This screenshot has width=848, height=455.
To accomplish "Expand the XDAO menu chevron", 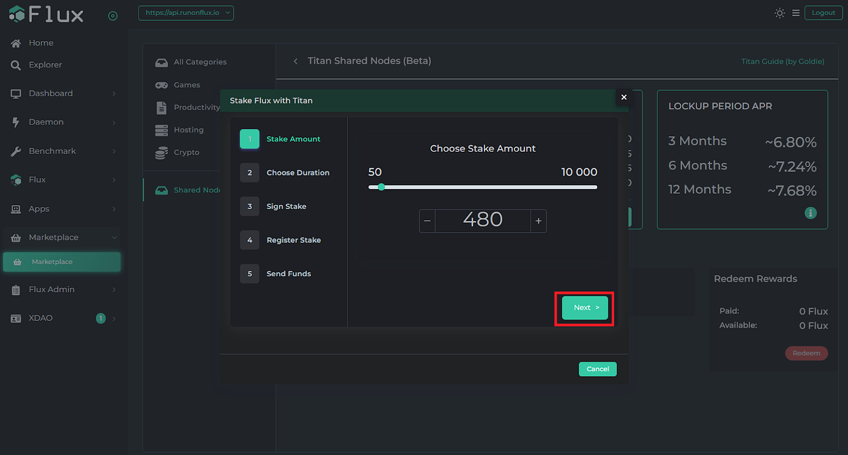I will (114, 318).
